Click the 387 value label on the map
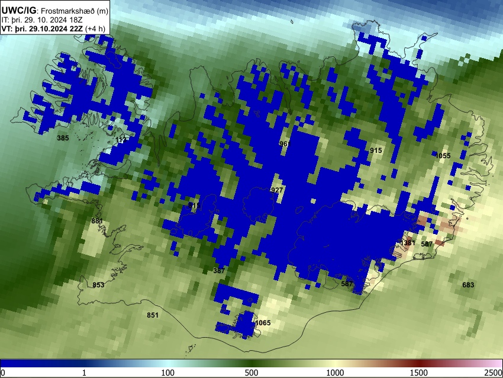 (219, 271)
